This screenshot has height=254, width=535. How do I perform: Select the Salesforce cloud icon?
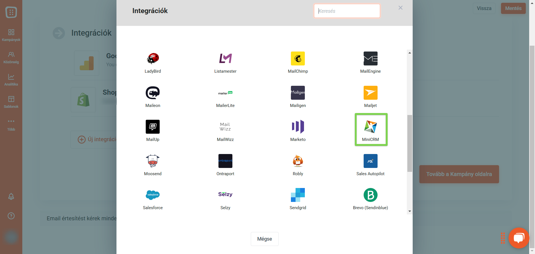click(153, 195)
